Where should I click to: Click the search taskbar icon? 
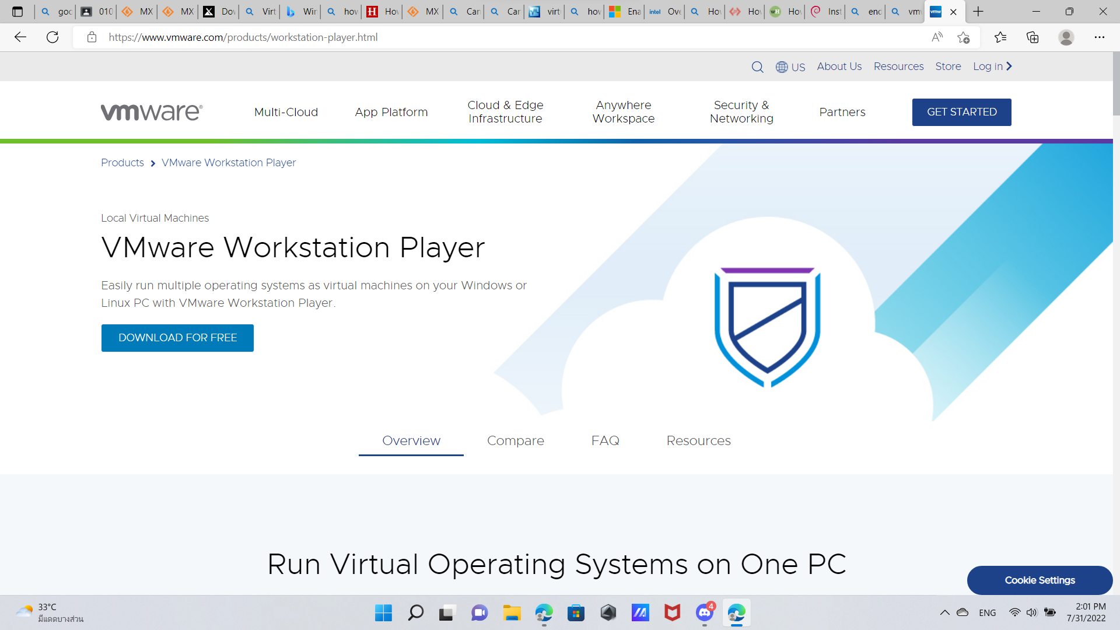point(416,613)
